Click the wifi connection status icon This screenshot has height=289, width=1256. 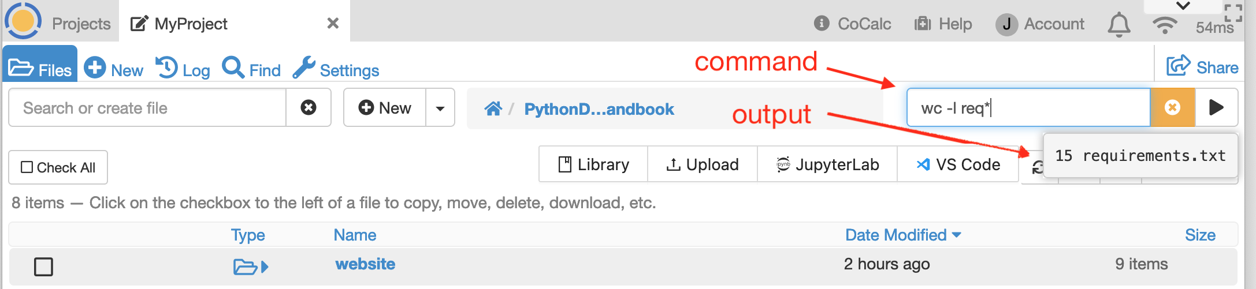coord(1164,25)
